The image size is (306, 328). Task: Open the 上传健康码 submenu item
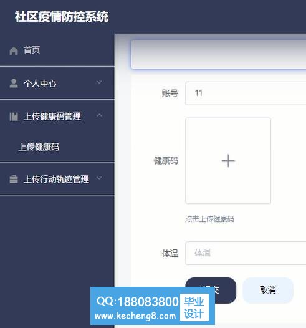(x=57, y=147)
